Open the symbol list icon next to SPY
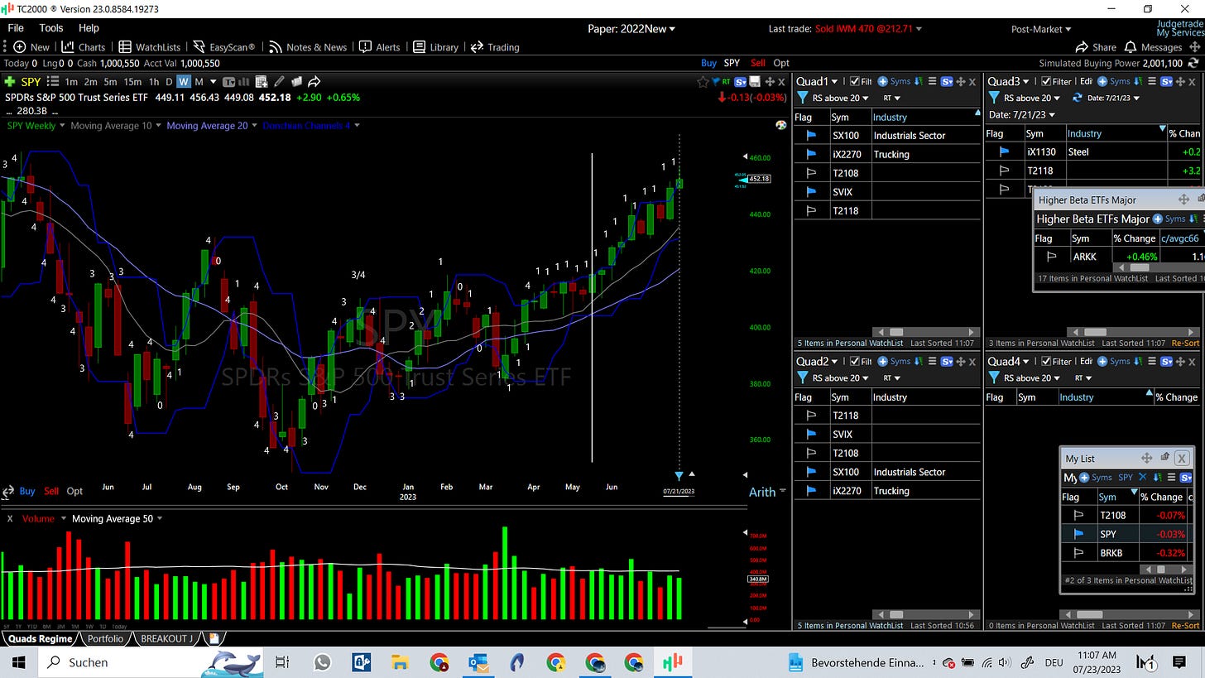 pyautogui.click(x=53, y=81)
